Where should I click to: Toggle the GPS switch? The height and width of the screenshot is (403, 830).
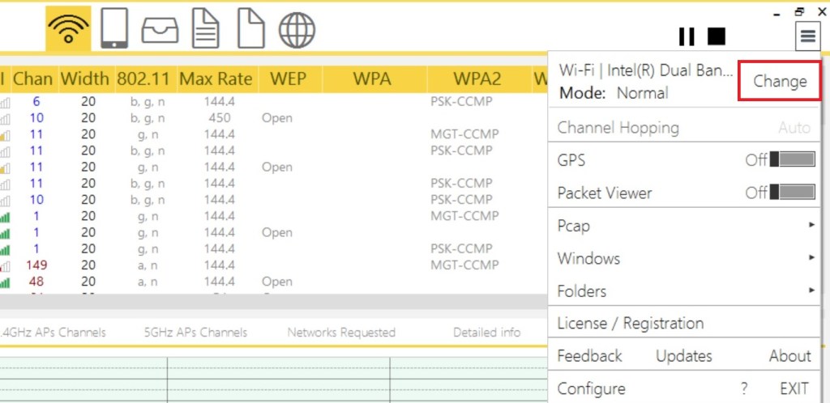792,159
